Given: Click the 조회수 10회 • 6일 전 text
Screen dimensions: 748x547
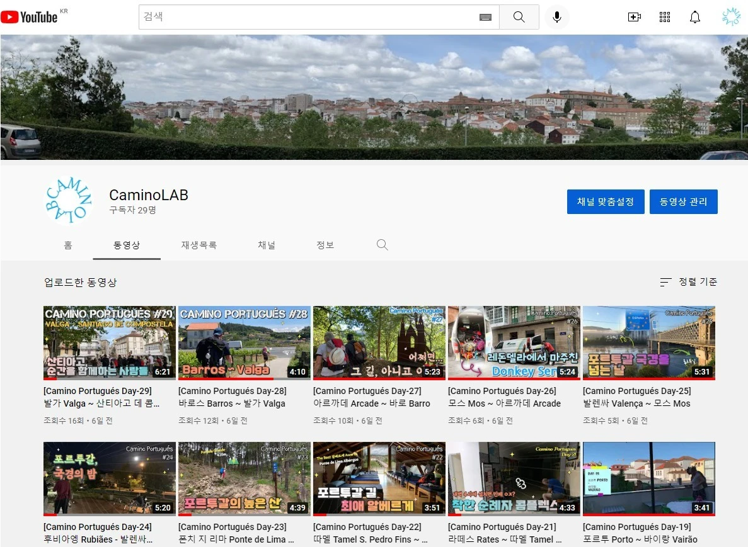Looking at the screenshot, I should [348, 420].
